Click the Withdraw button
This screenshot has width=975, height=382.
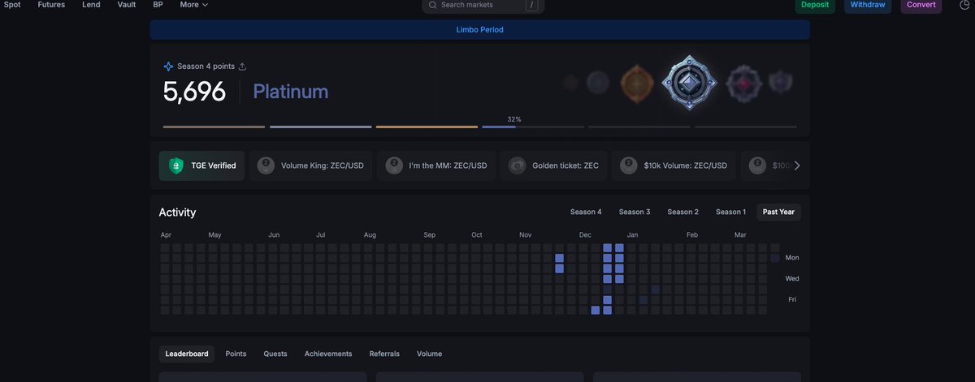pos(868,6)
